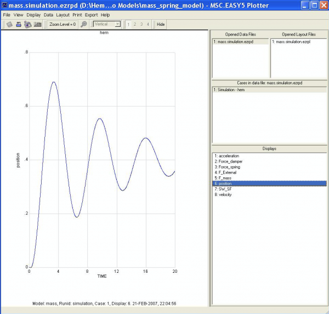Close the EASY5 Plotter window
The height and width of the screenshot is (314, 329).
click(324, 5)
